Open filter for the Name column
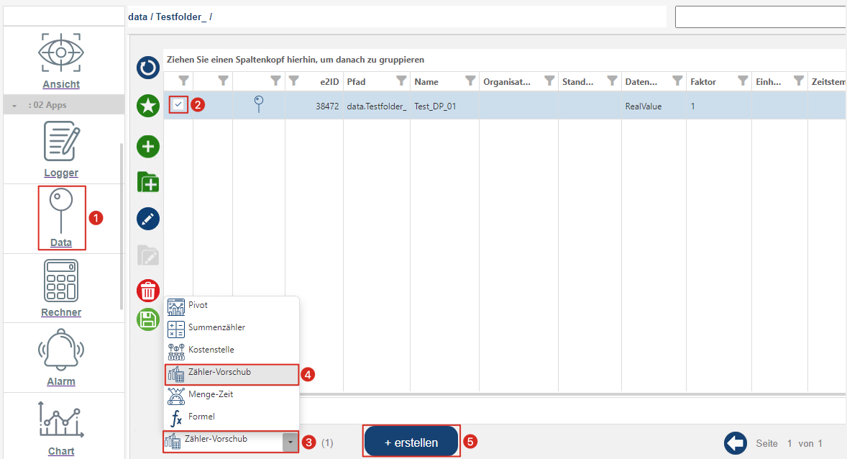Image resolution: width=847 pixels, height=459 pixels. [470, 81]
